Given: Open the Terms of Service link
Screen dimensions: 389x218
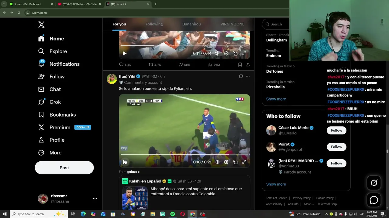Looking at the screenshot, I should 277,198.
